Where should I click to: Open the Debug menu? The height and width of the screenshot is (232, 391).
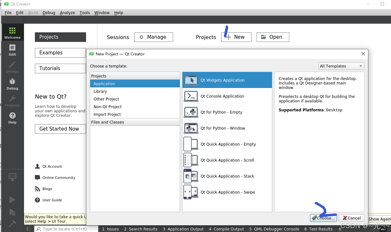(x=49, y=12)
